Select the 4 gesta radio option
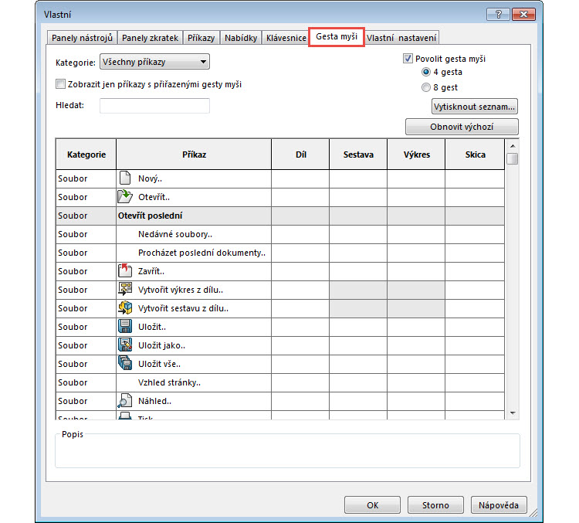The image size is (579, 523). click(x=425, y=72)
